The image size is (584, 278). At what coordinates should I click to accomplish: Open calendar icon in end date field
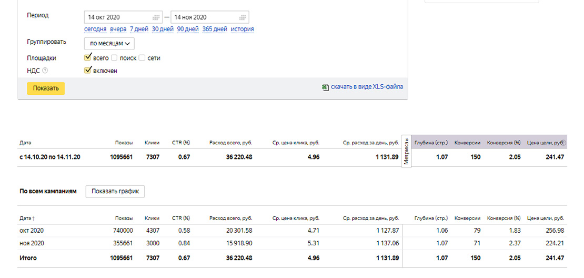243,17
